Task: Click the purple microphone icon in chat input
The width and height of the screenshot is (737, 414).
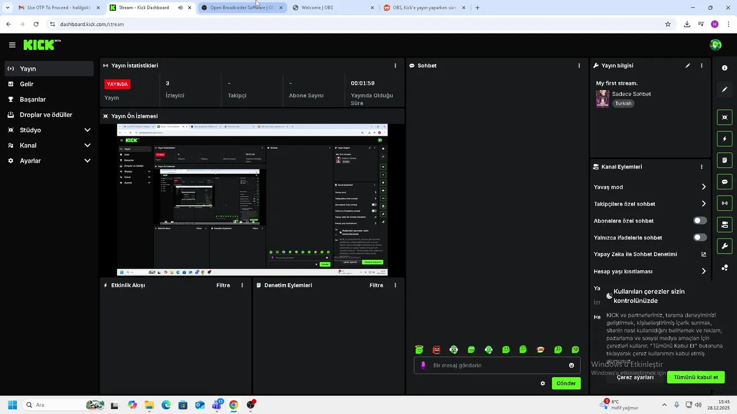Action: 423,365
